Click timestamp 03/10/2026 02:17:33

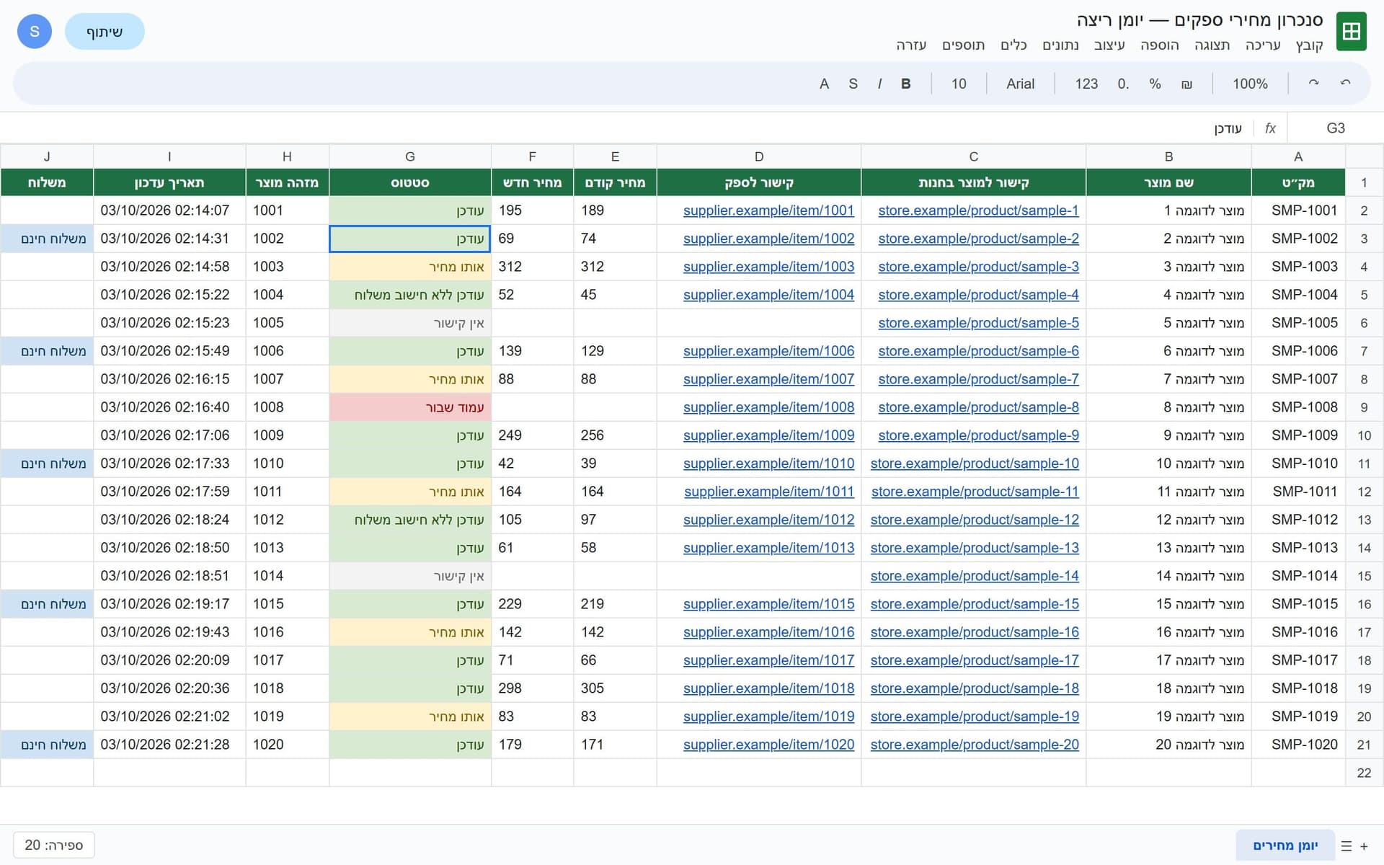pos(165,463)
